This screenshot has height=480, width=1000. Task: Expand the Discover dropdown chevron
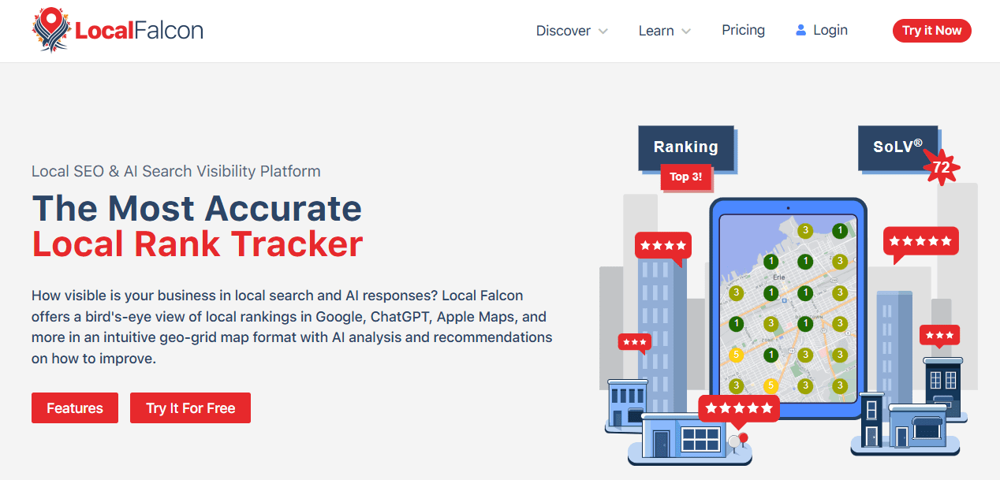[603, 32]
